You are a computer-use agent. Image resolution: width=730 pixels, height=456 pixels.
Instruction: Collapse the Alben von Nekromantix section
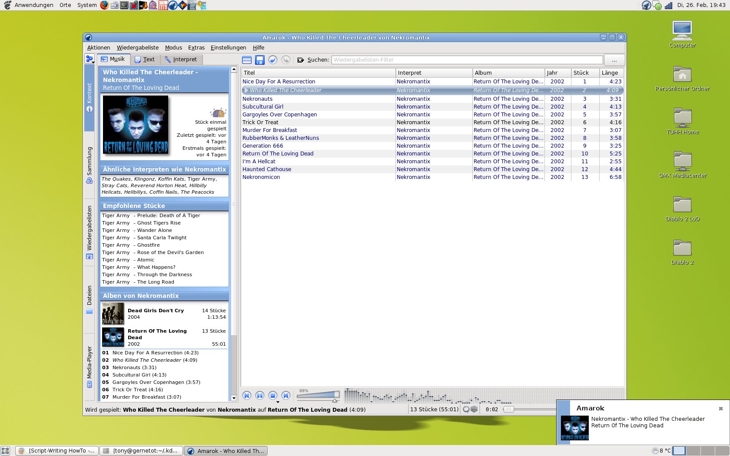click(x=164, y=296)
